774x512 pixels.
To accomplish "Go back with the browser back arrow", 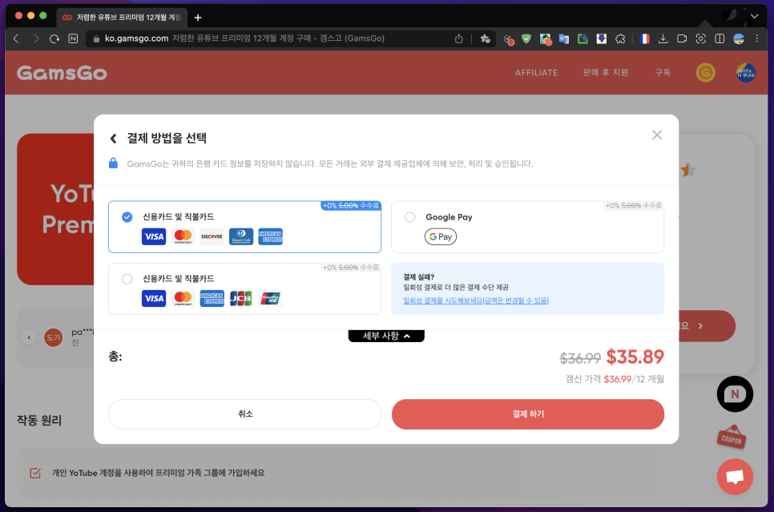I will [x=16, y=38].
